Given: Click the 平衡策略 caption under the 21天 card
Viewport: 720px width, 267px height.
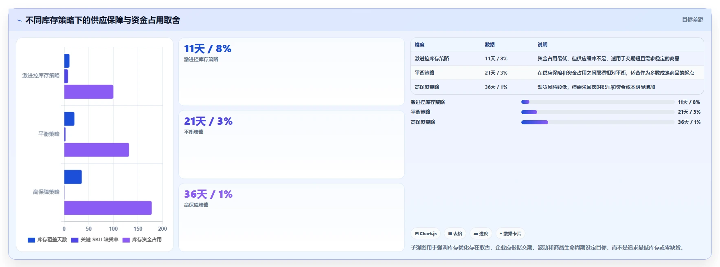Looking at the screenshot, I should [x=194, y=132].
